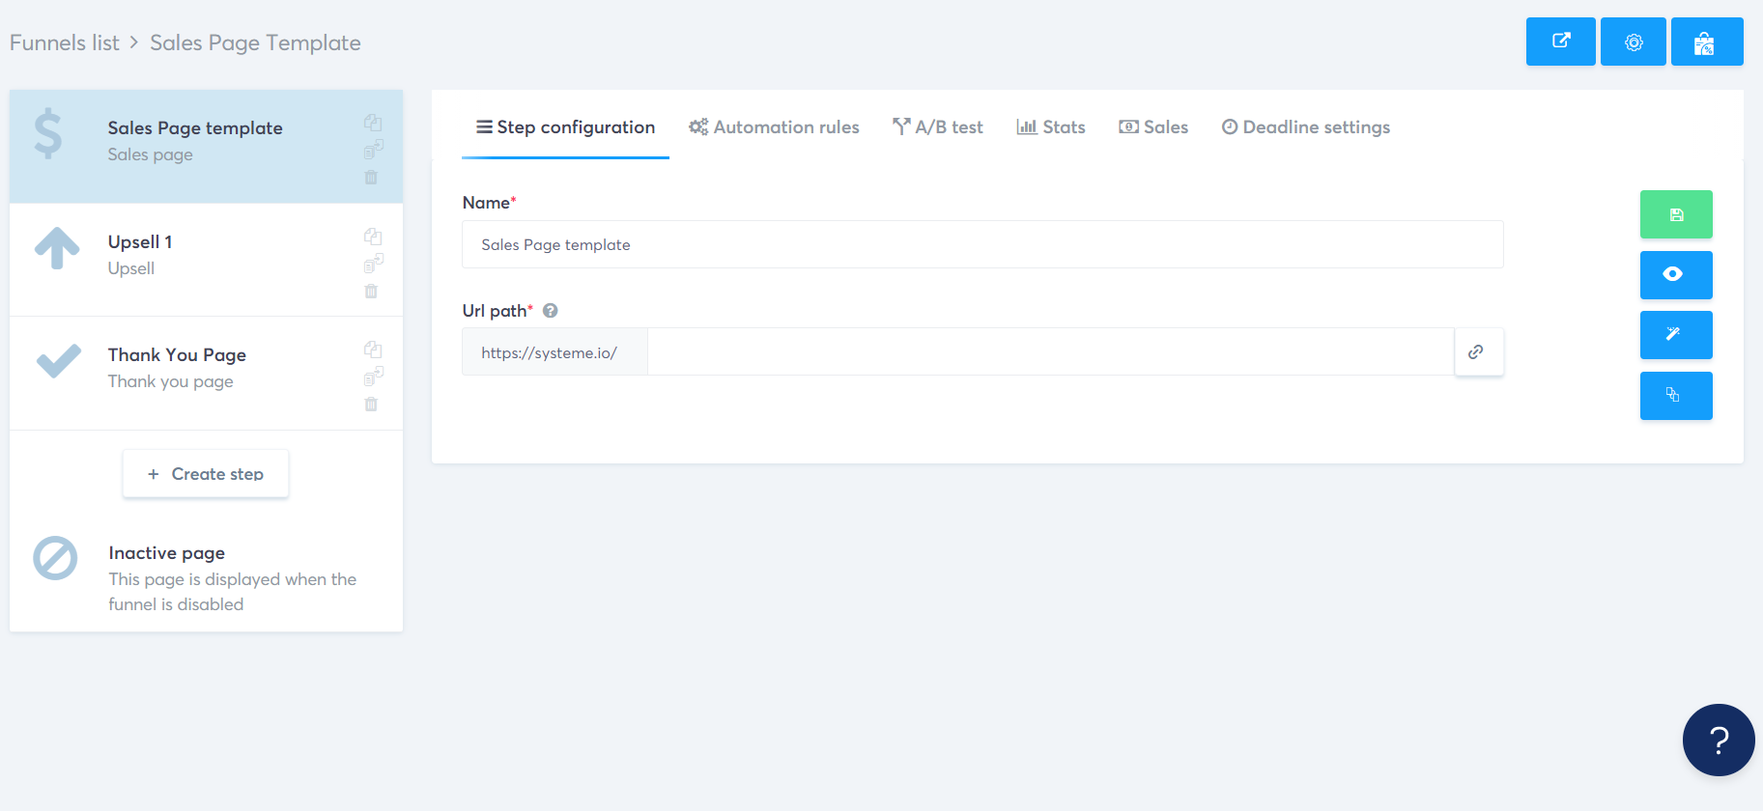Viewport: 1763px width, 811px height.
Task: Show help for the Url path field
Action: pos(551,311)
